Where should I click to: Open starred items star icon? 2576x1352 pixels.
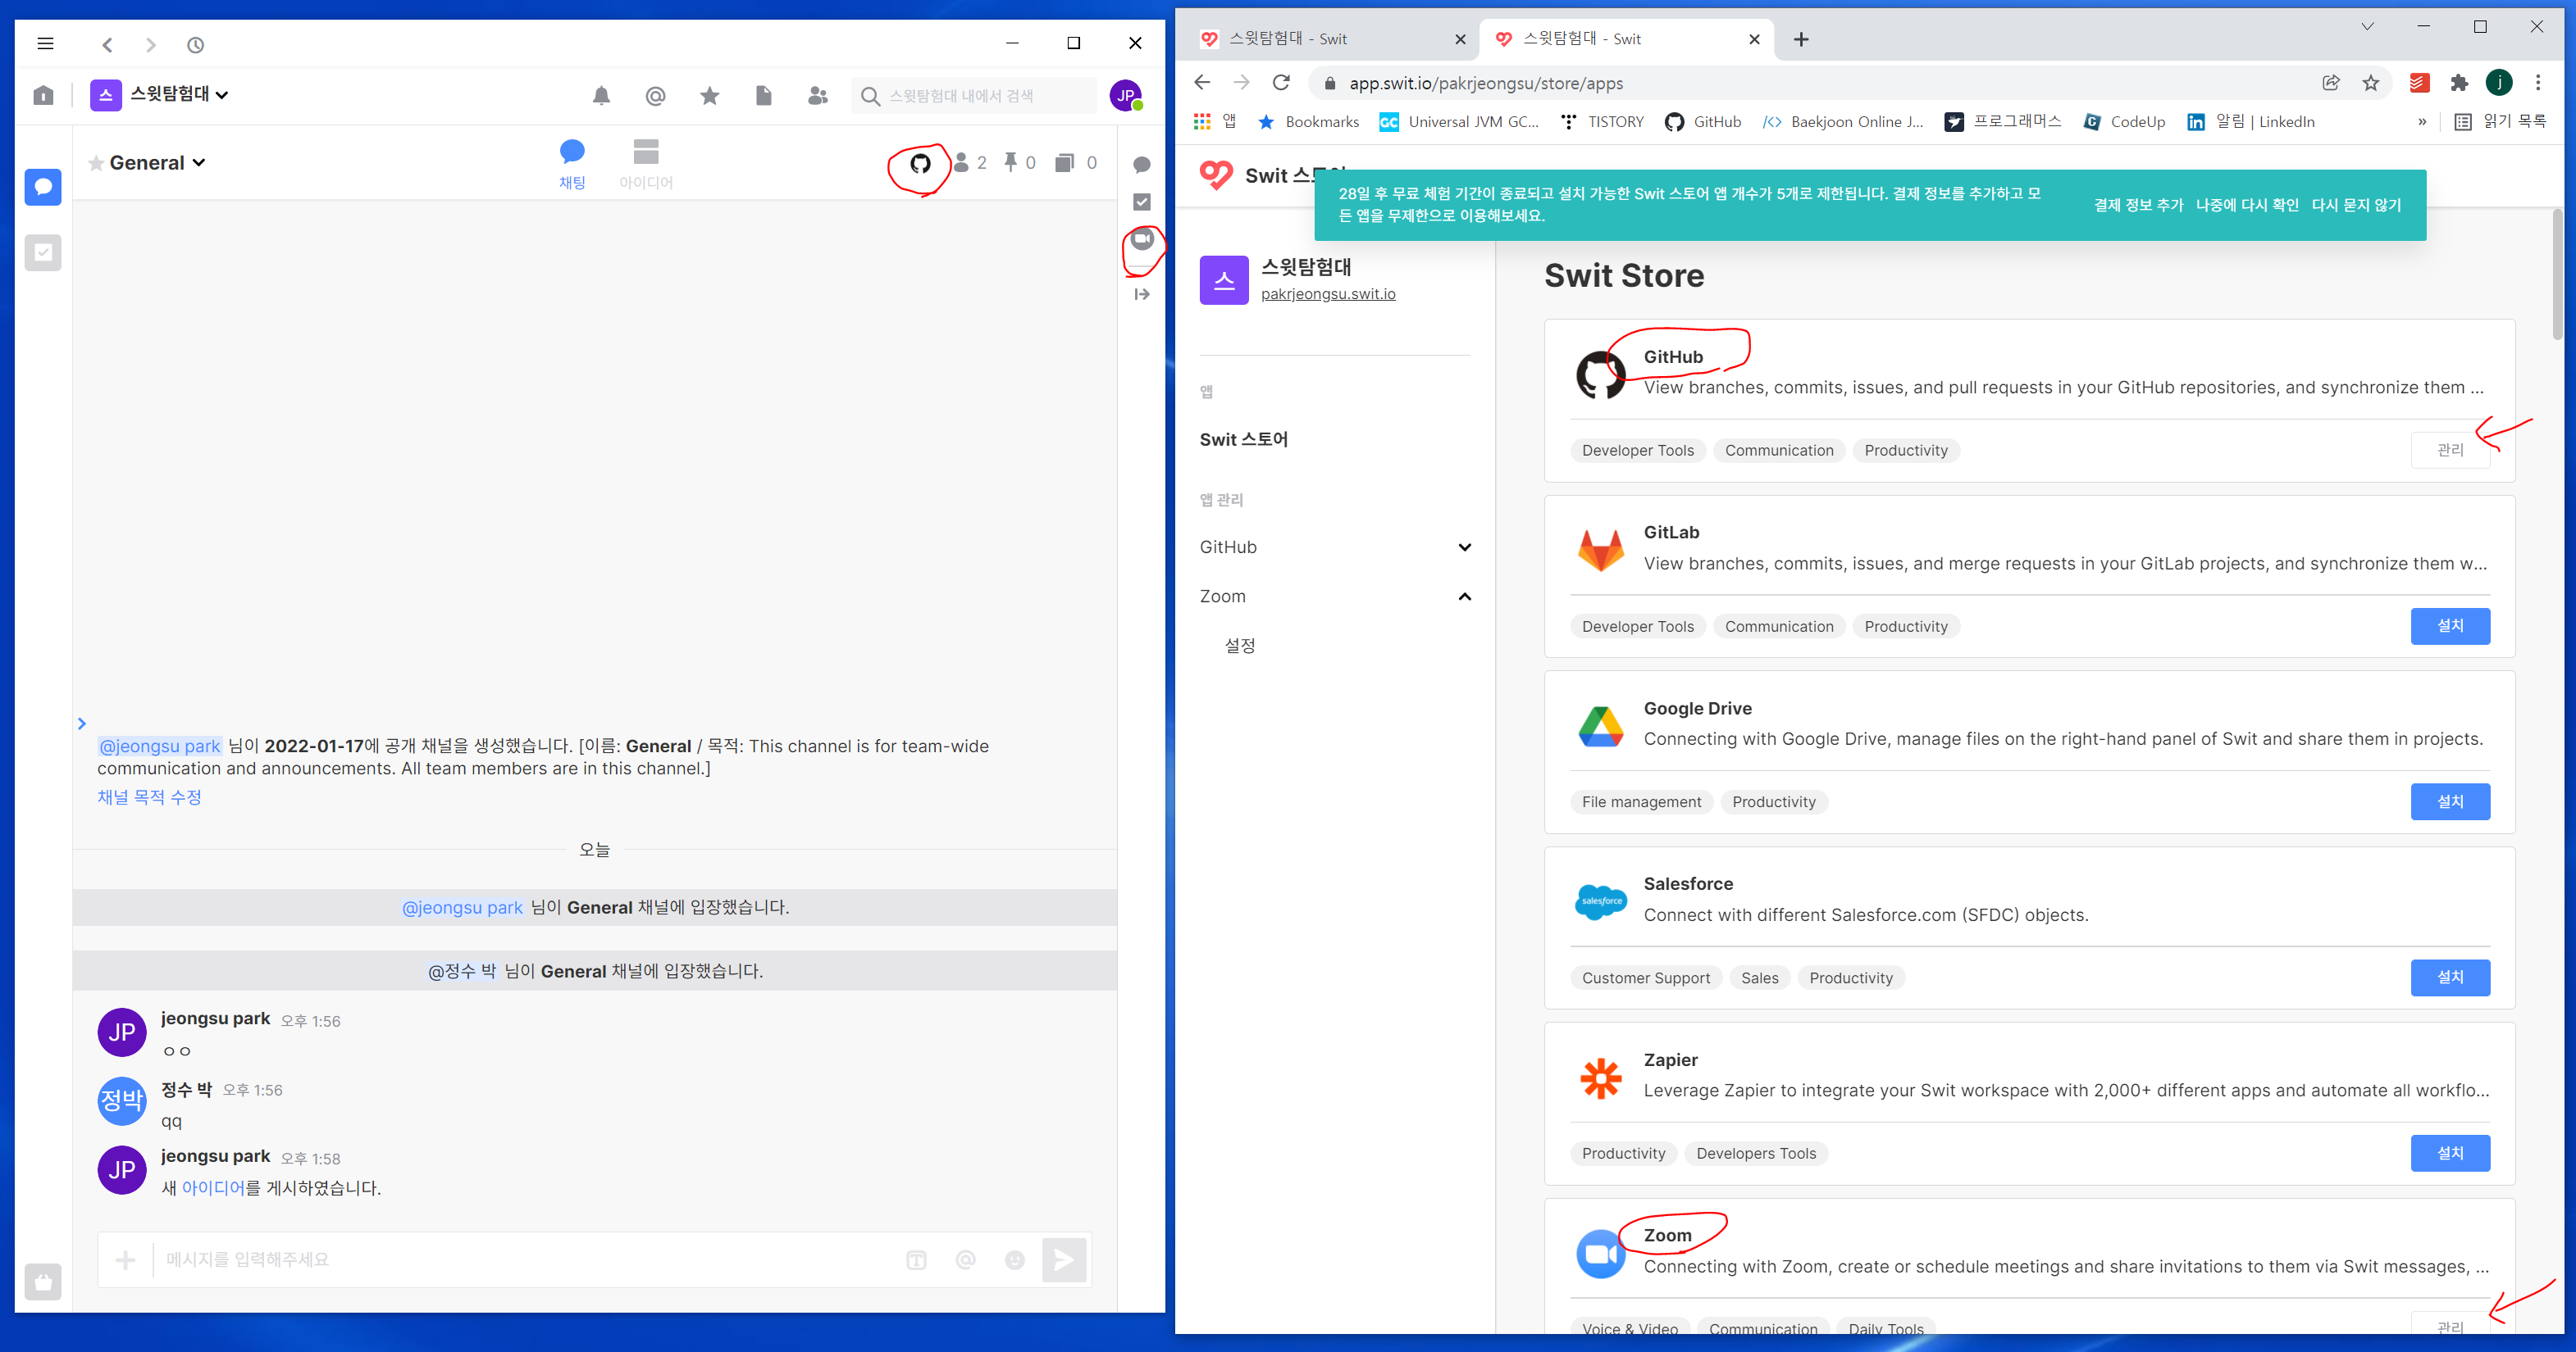[709, 96]
